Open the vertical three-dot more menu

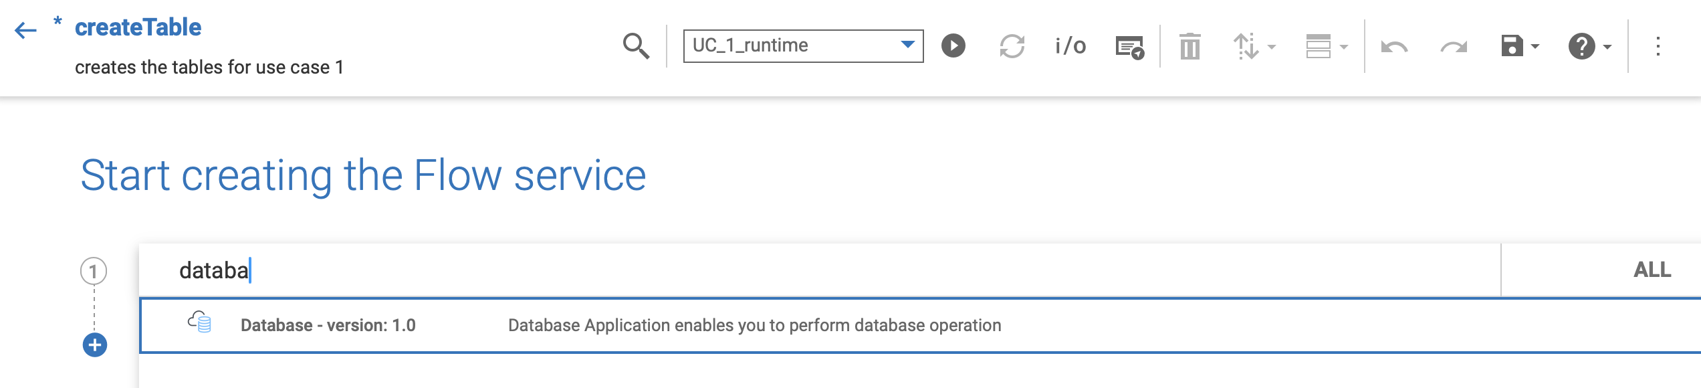point(1658,46)
